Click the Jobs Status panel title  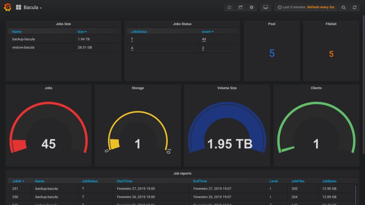(182, 24)
